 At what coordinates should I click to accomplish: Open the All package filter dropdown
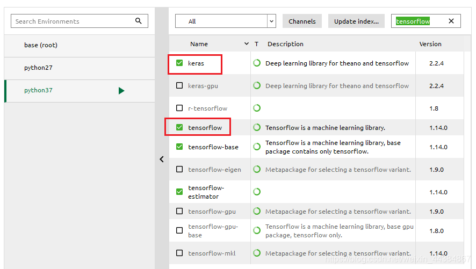226,21
